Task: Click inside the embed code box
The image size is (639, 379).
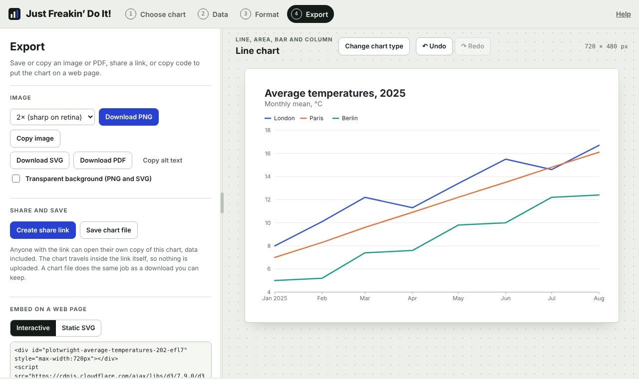Action: (x=111, y=359)
